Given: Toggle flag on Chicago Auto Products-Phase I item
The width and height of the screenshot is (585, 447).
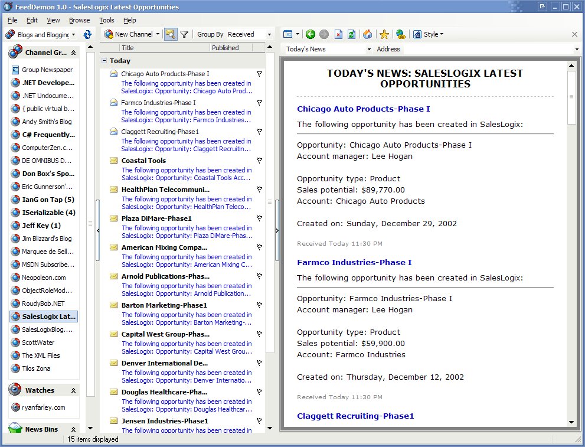Looking at the screenshot, I should 259,74.
